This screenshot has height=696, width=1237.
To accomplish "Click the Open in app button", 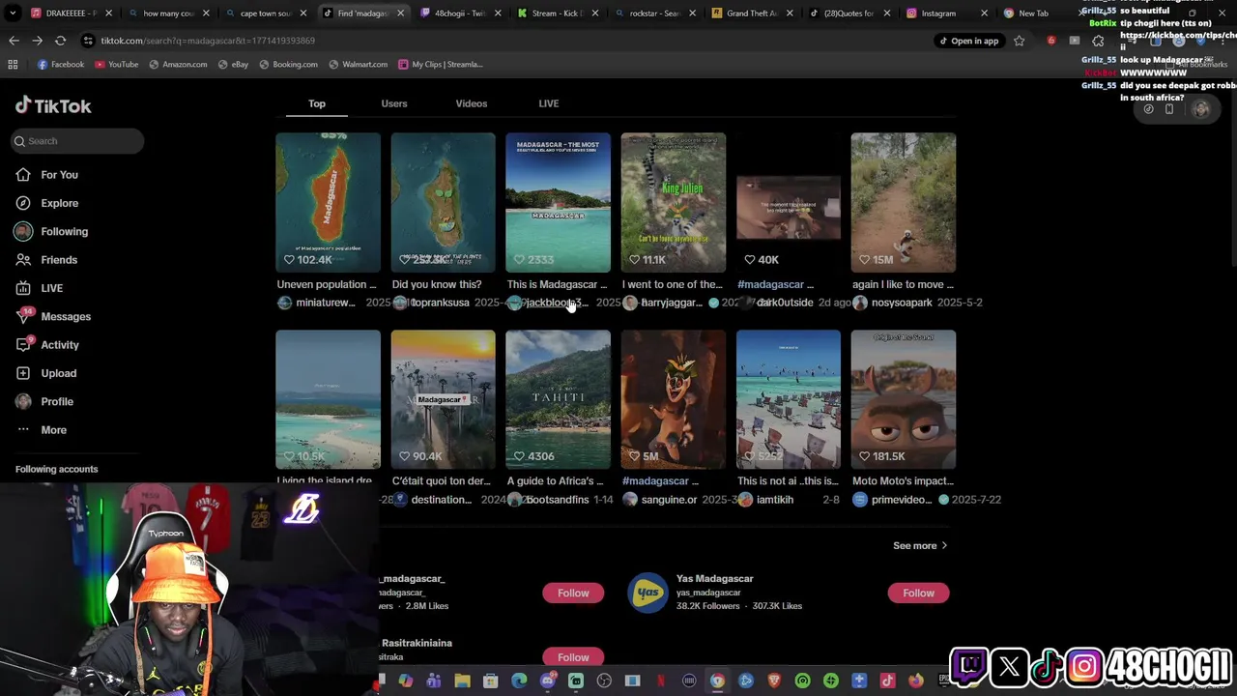I will point(968,41).
